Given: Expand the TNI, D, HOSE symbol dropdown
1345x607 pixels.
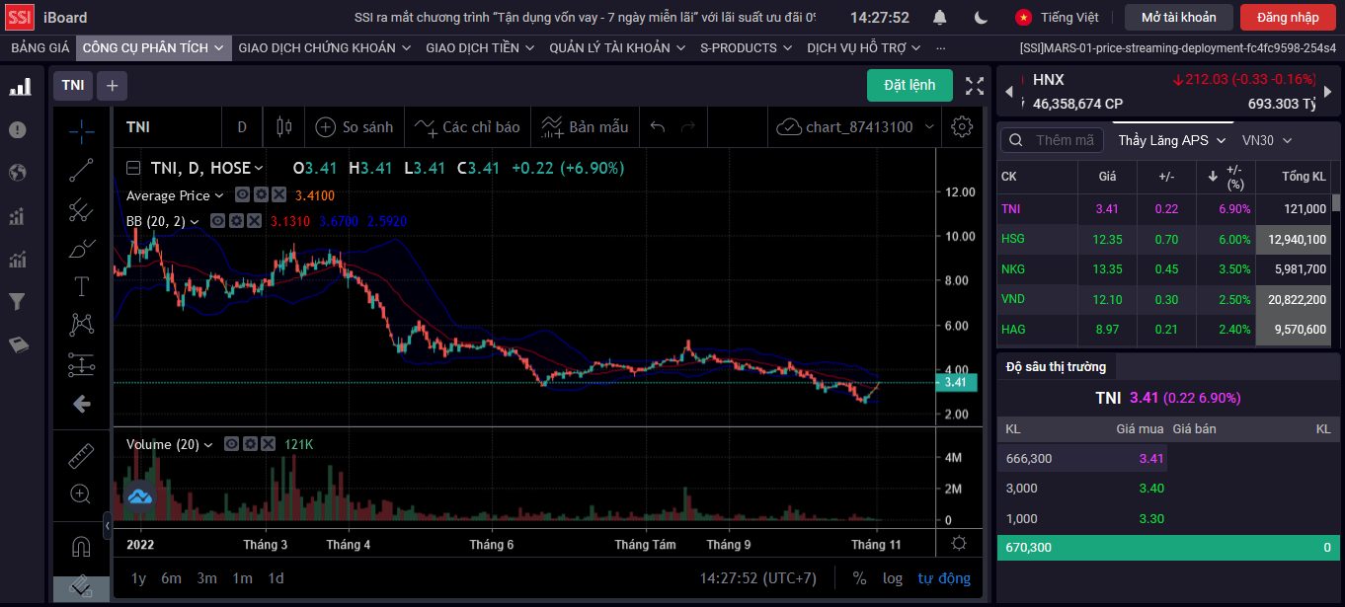Looking at the screenshot, I should 260,169.
